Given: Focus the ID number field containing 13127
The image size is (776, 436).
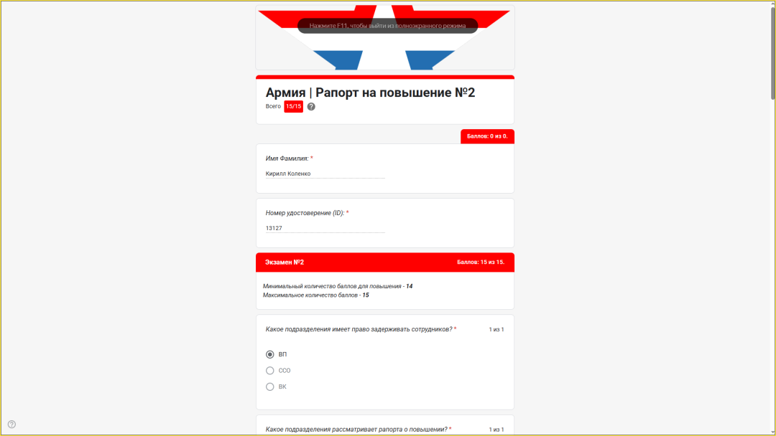Looking at the screenshot, I should [325, 228].
